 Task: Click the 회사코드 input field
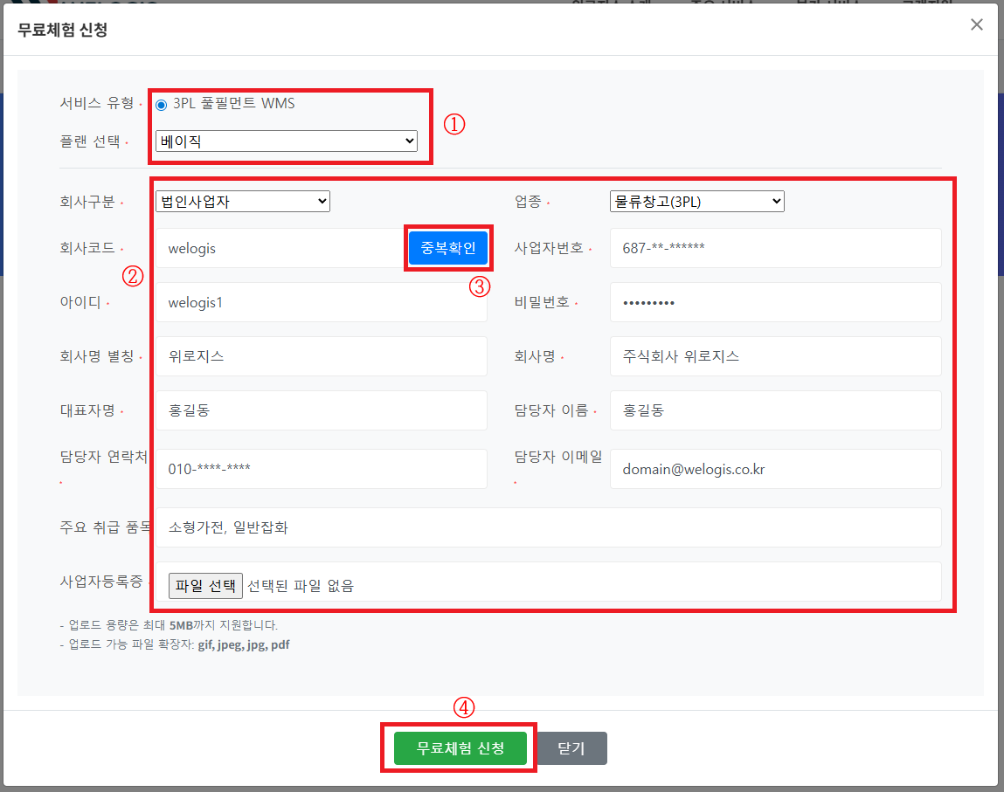click(280, 249)
